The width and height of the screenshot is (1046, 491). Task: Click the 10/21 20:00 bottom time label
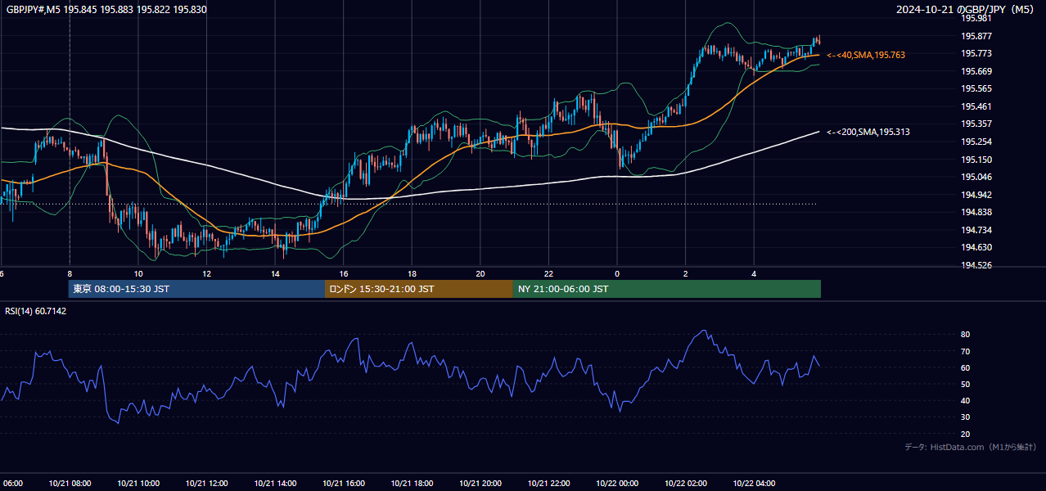point(480,484)
